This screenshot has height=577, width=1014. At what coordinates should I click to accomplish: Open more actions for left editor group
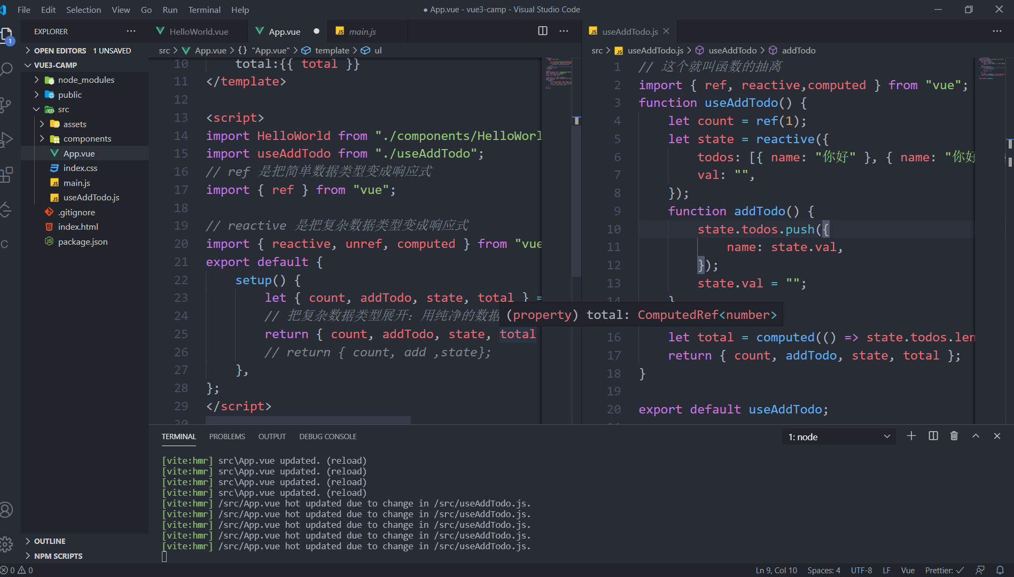tap(564, 31)
